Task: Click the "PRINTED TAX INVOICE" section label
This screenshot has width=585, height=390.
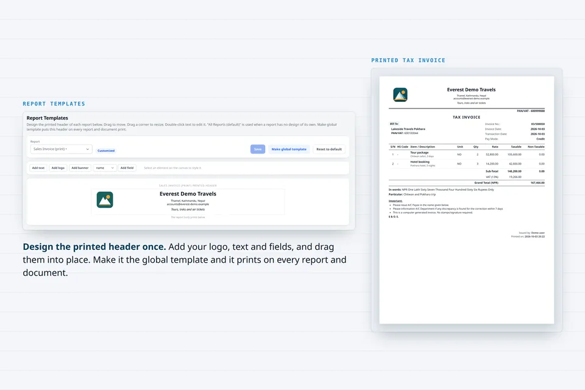Action: pos(408,60)
